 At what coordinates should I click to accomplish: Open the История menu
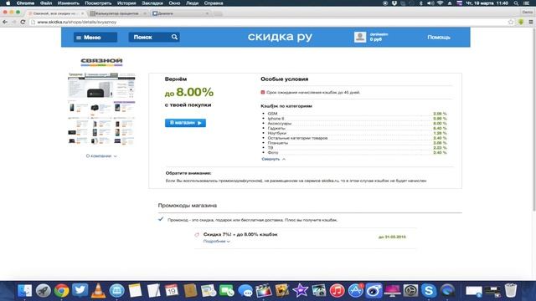126,3
